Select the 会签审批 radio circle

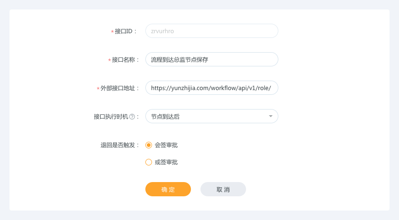pyautogui.click(x=149, y=145)
